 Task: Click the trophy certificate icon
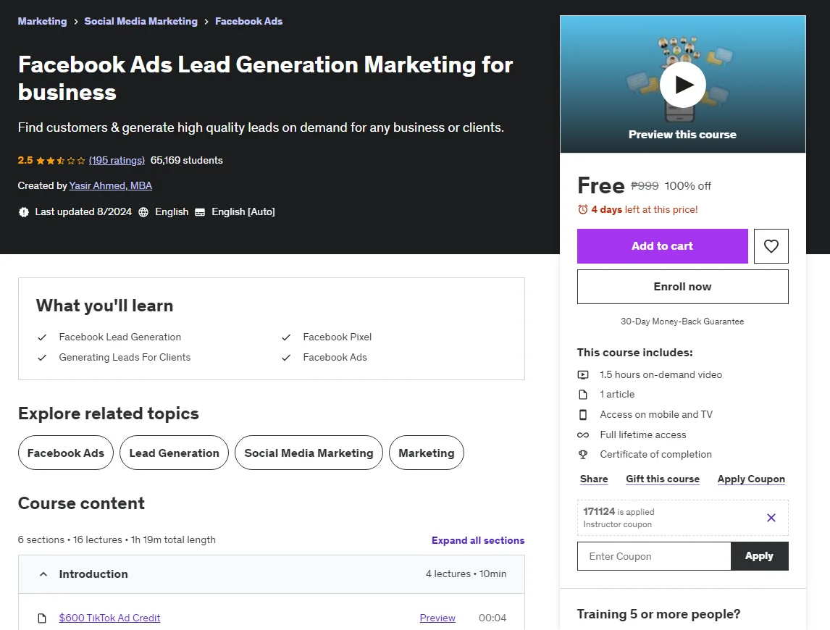click(583, 454)
